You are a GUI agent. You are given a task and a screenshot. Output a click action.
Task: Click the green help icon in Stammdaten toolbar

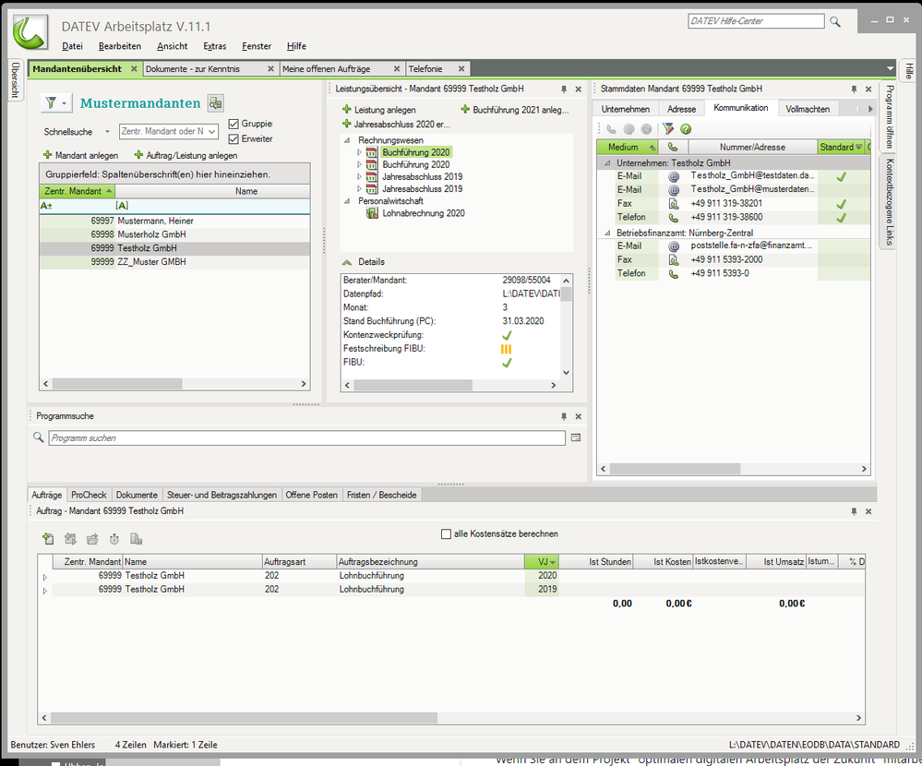(686, 129)
